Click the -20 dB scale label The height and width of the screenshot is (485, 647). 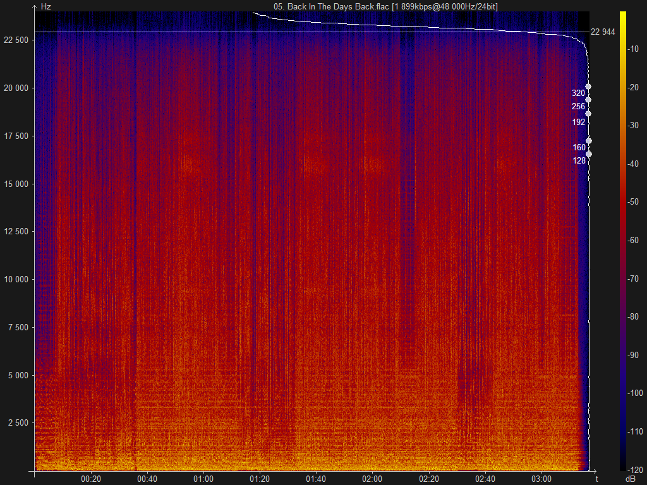[x=633, y=87]
